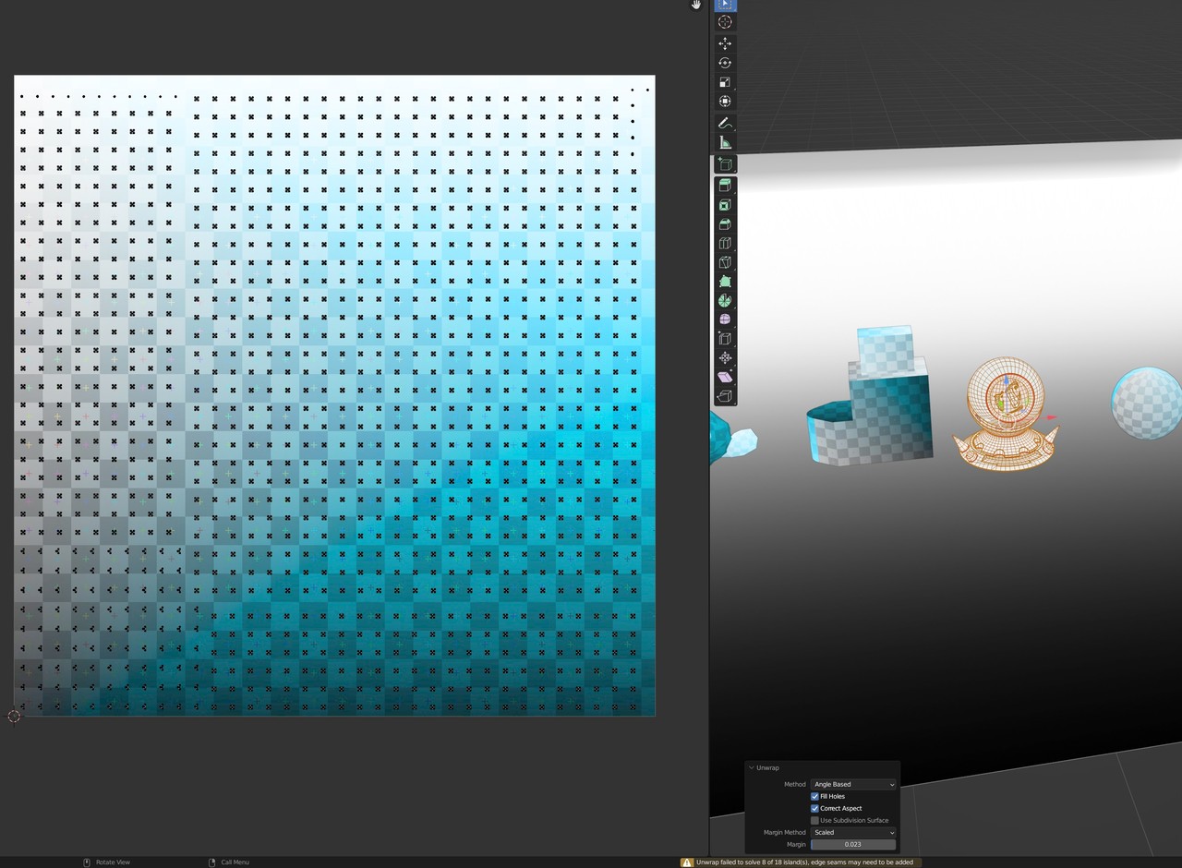
Task: Open the Method dropdown showing Angle Based
Action: coord(853,784)
